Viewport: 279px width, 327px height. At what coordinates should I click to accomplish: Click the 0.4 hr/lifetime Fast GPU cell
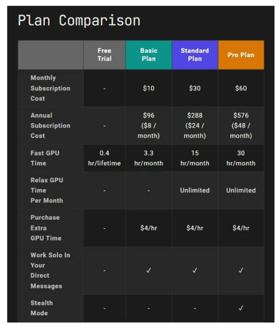pos(104,158)
